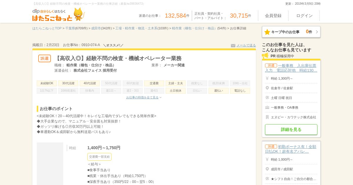353x185 pixels.
Task: Open the 千葉県 breadcrumb link
Action: pos(70,28)
